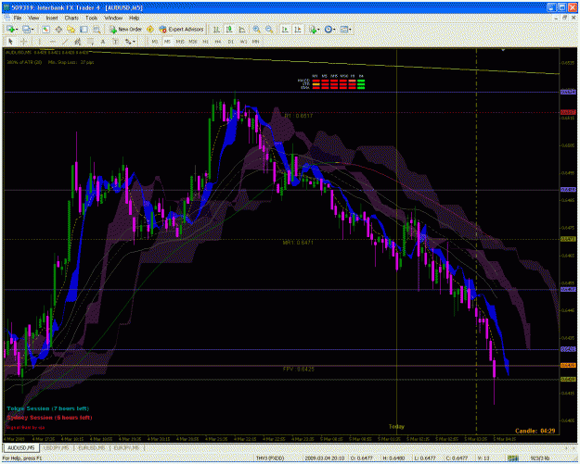Image resolution: width=580 pixels, height=464 pixels.
Task: Select the text annotation tool
Action: pyautogui.click(x=103, y=42)
